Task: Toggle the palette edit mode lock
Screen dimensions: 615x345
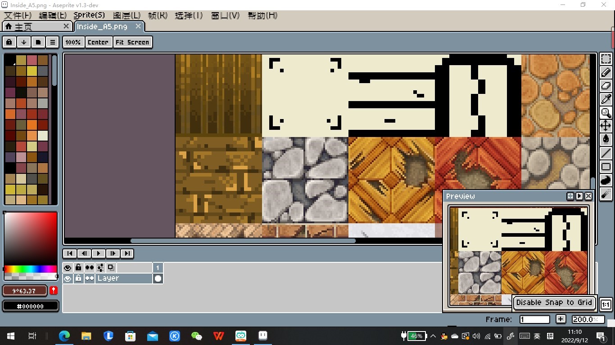Action: (x=9, y=42)
